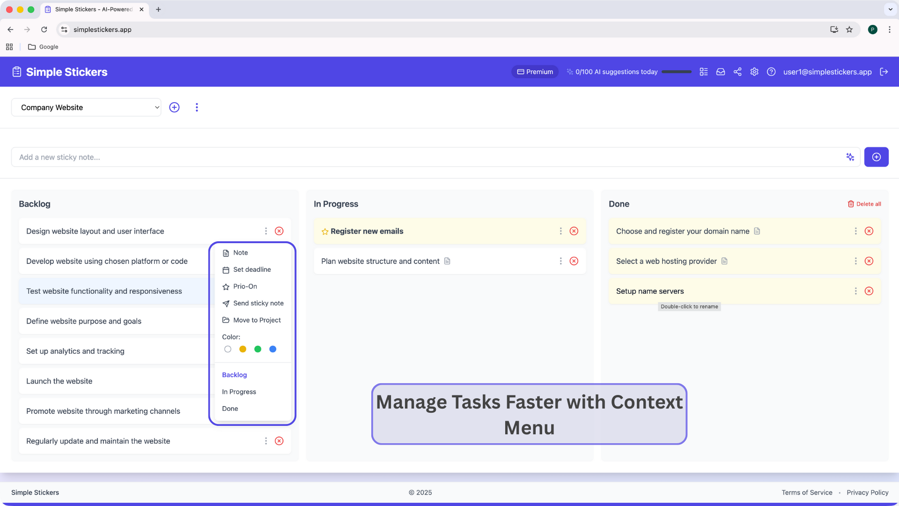
Task: Click Delete all in the Done column
Action: [864, 204]
